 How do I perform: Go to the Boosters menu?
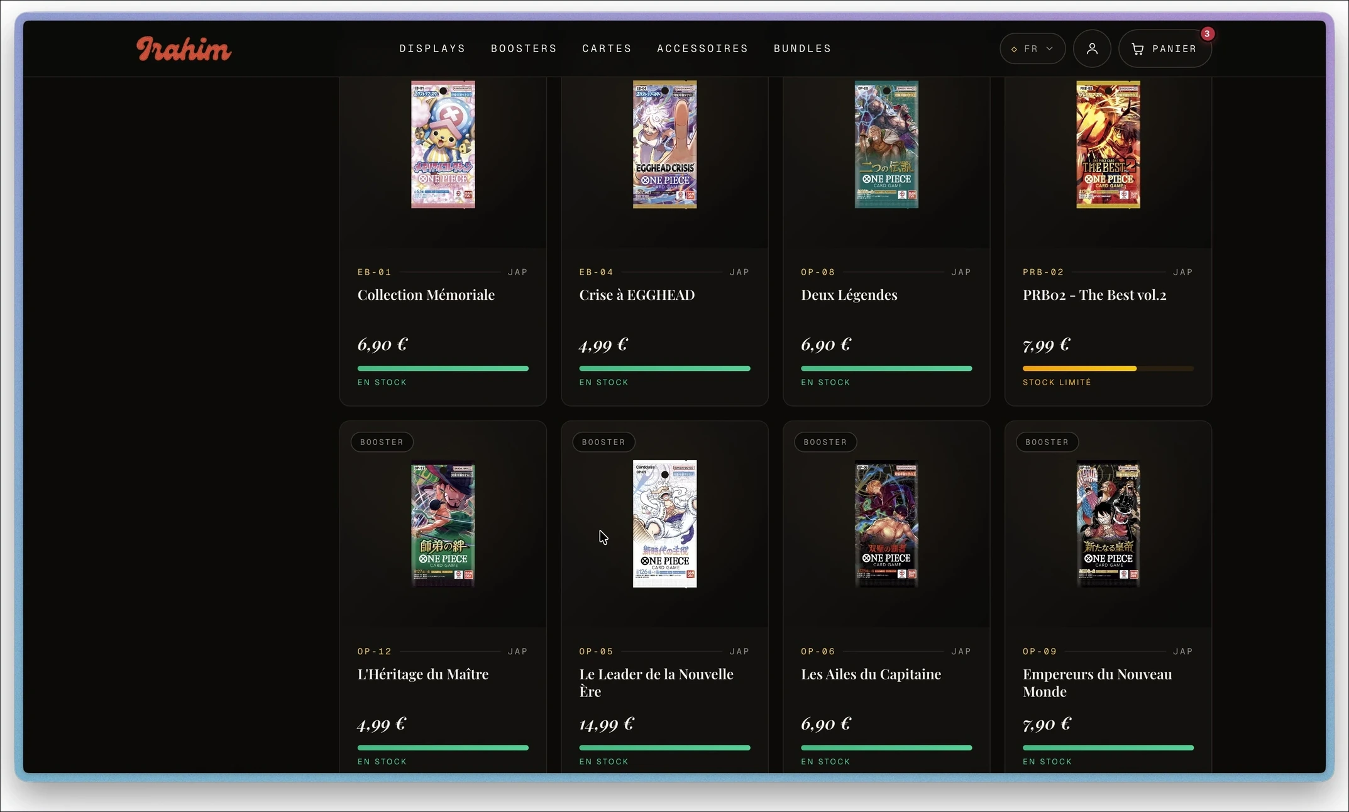tap(524, 48)
